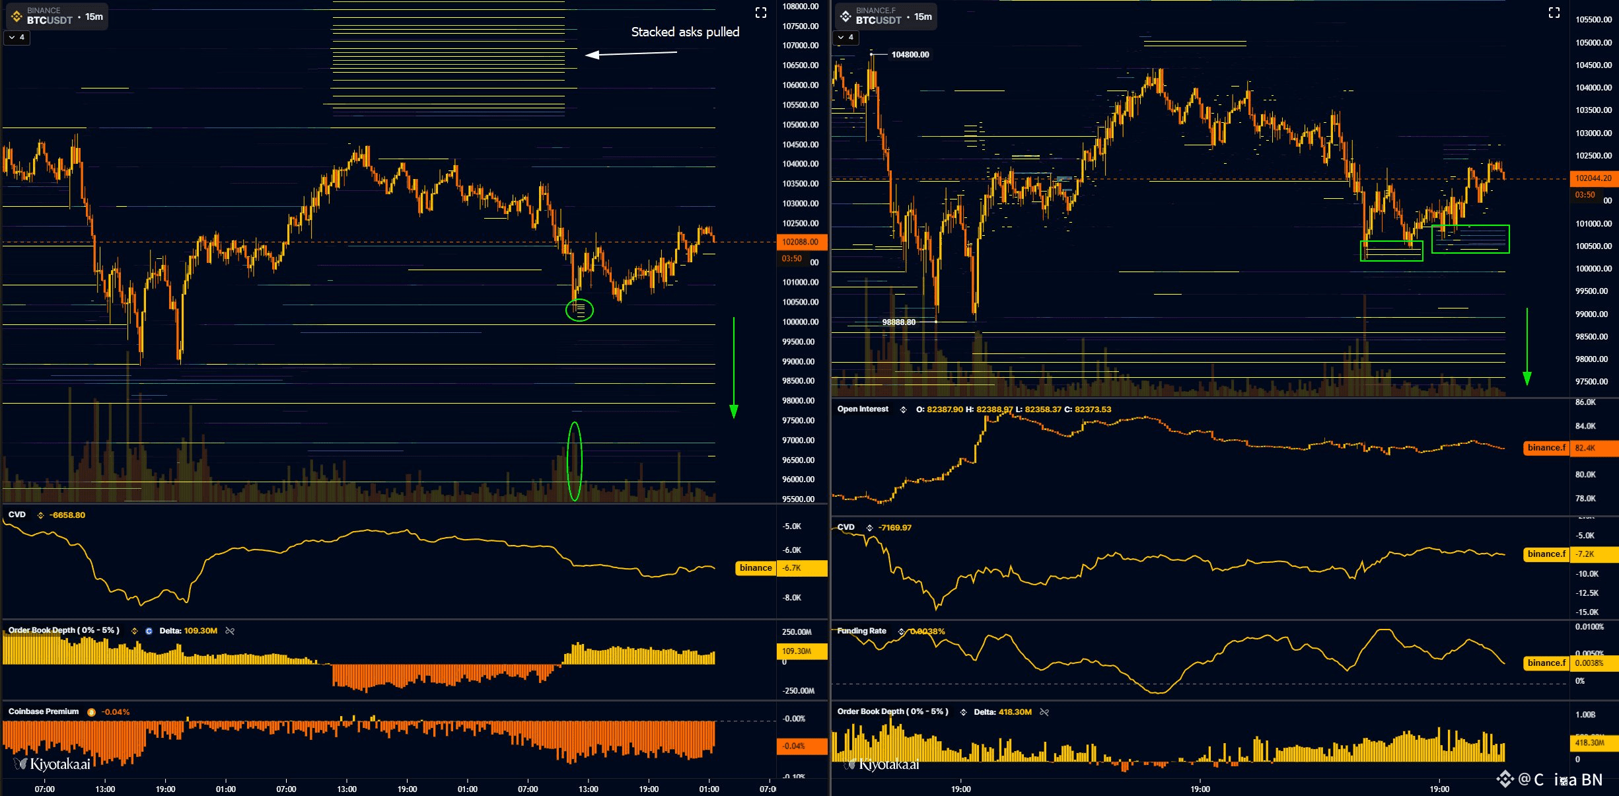Click fullscreen icon on right futures chart

(1554, 13)
